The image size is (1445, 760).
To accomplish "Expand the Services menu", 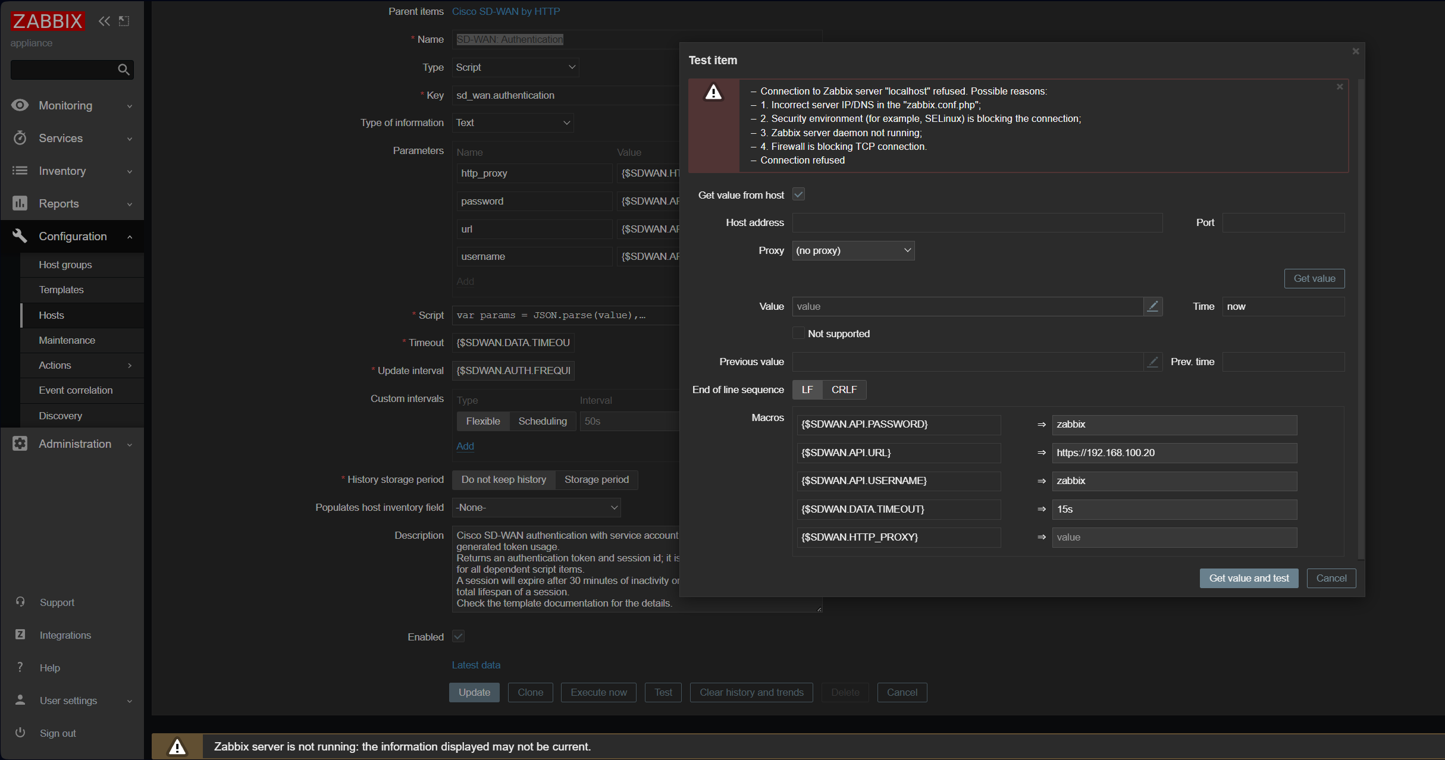I will [x=130, y=139].
